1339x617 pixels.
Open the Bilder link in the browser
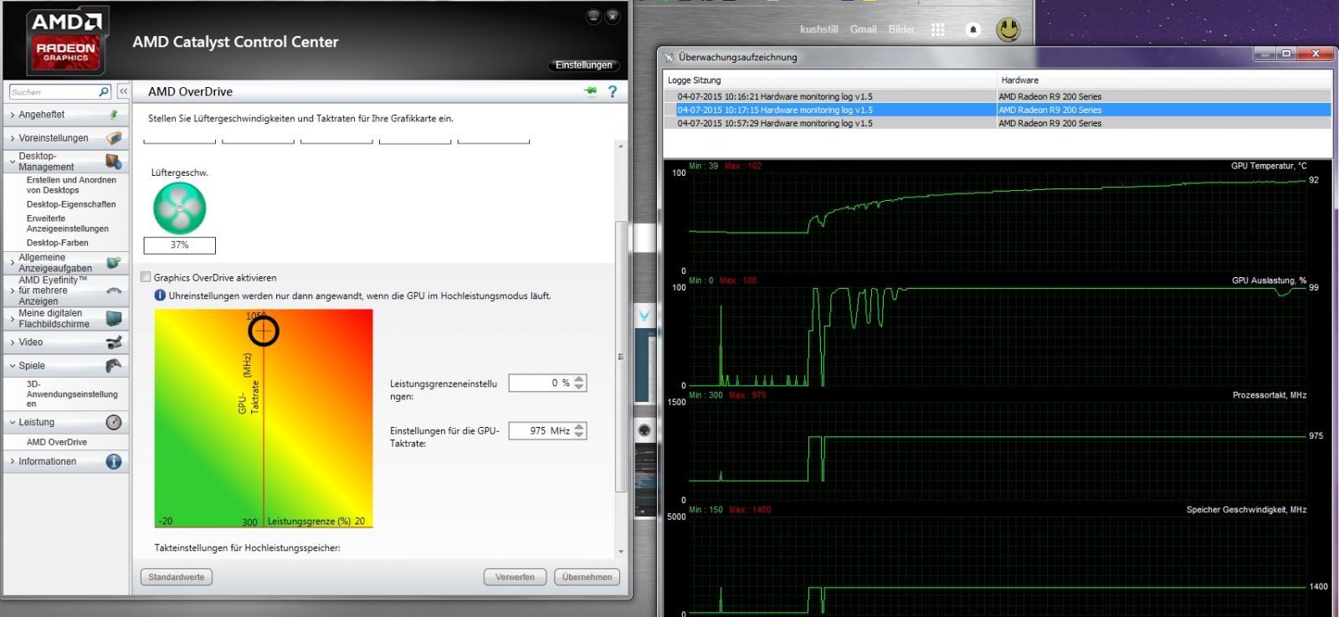[901, 29]
